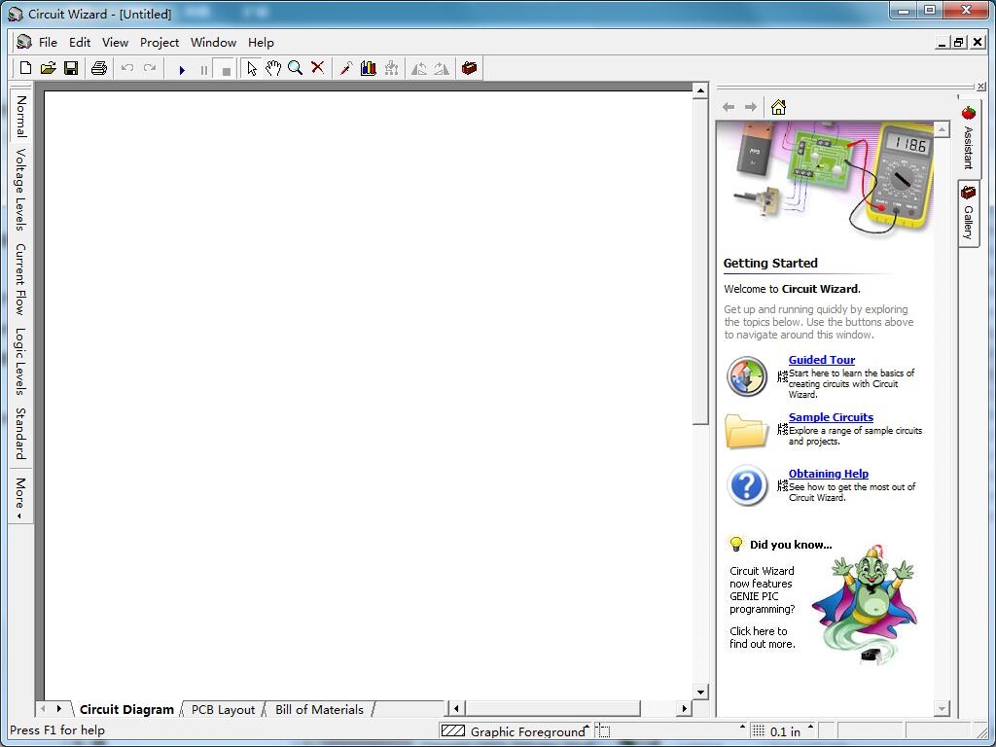Switch to the PCB Layout tab

[x=223, y=709]
